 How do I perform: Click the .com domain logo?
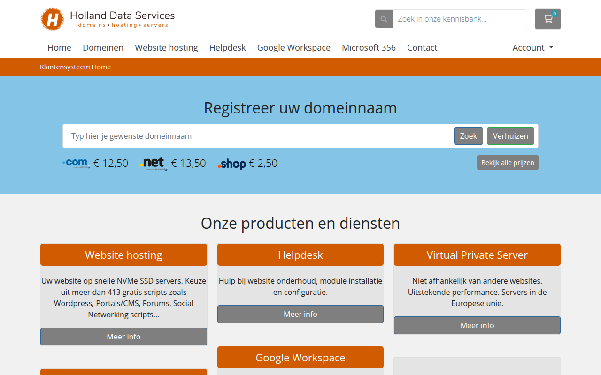click(76, 163)
